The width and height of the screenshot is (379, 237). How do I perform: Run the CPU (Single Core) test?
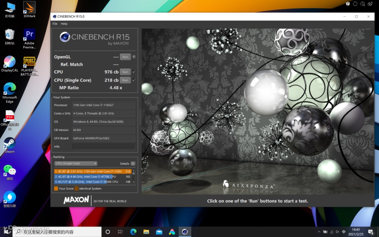(x=125, y=80)
